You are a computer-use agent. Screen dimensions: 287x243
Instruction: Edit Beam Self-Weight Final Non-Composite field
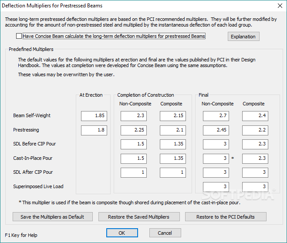click(x=216, y=116)
